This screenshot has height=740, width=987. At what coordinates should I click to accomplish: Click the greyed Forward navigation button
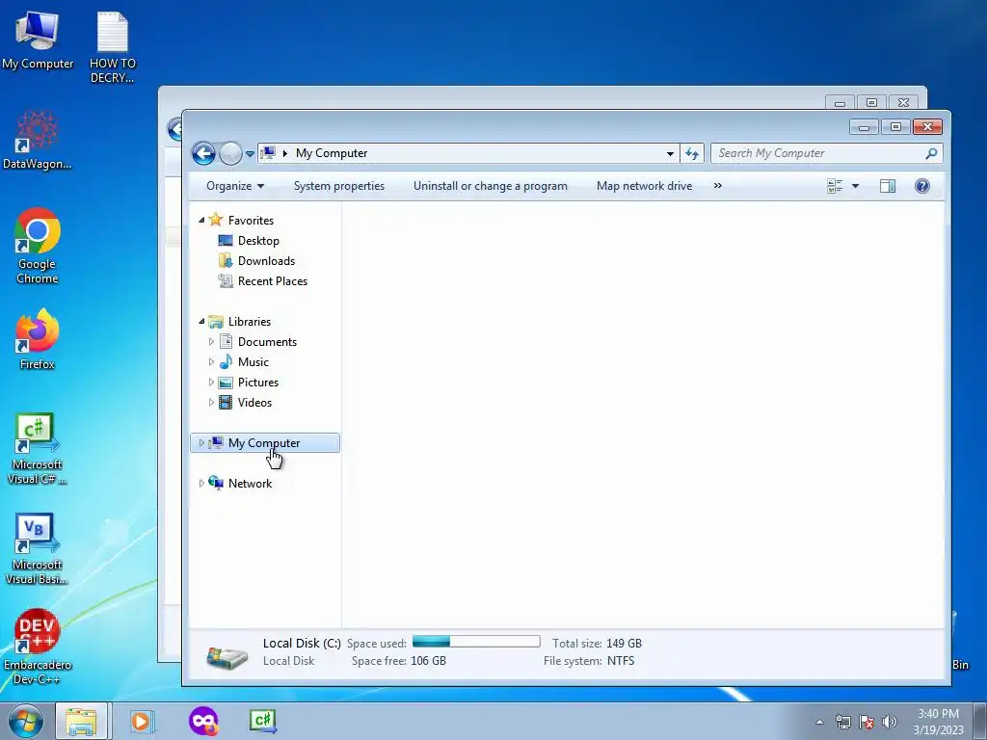[230, 153]
